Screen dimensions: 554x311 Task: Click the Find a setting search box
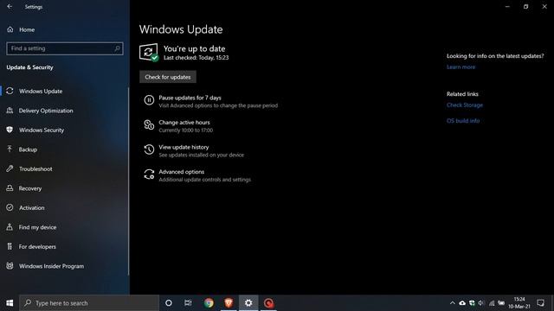(65, 48)
